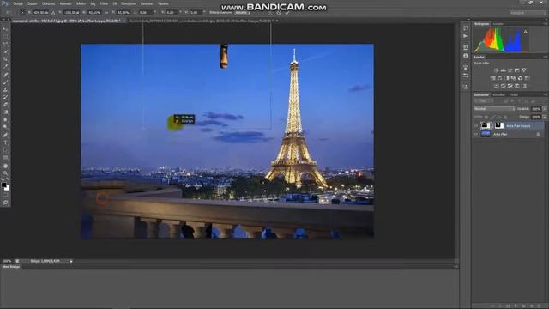Add a Vibrance adjustment layer
The image size is (549, 309).
pyautogui.click(x=524, y=70)
